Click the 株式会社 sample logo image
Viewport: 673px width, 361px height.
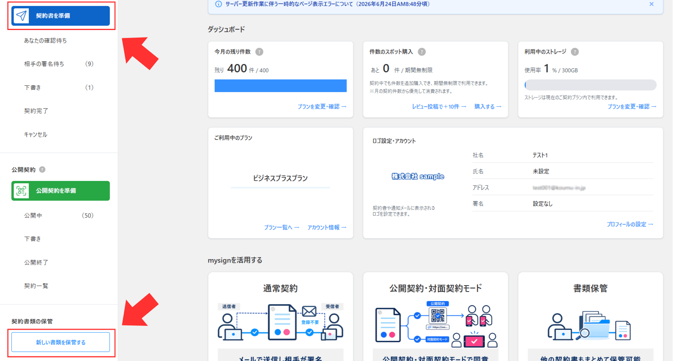(418, 177)
